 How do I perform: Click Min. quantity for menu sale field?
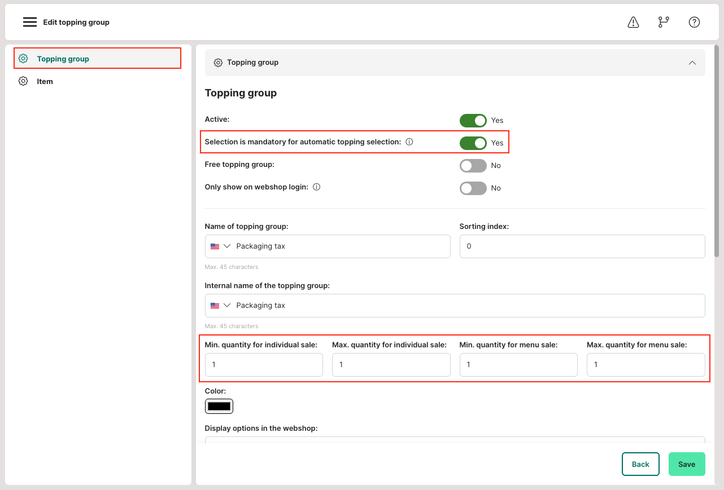518,365
